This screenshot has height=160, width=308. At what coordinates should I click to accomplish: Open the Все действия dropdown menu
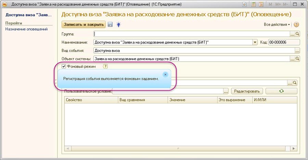point(277,25)
